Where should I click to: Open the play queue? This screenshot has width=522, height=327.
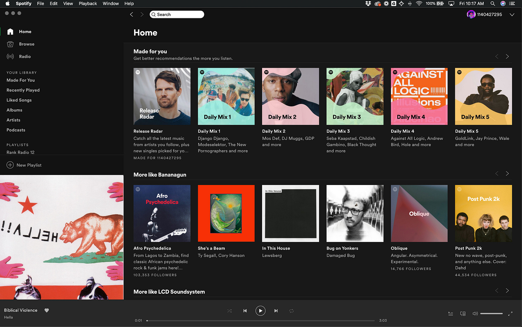(451, 314)
